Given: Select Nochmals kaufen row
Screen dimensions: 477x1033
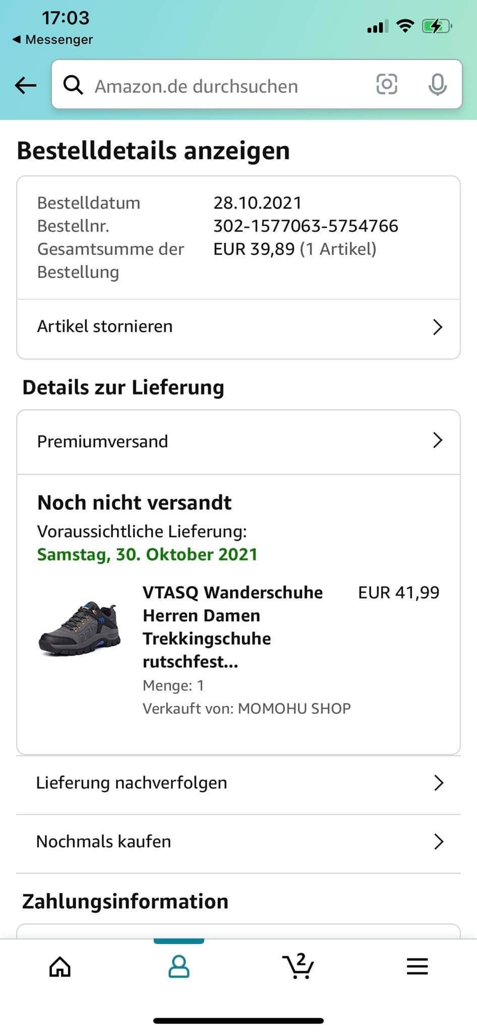Looking at the screenshot, I should click(x=104, y=841).
